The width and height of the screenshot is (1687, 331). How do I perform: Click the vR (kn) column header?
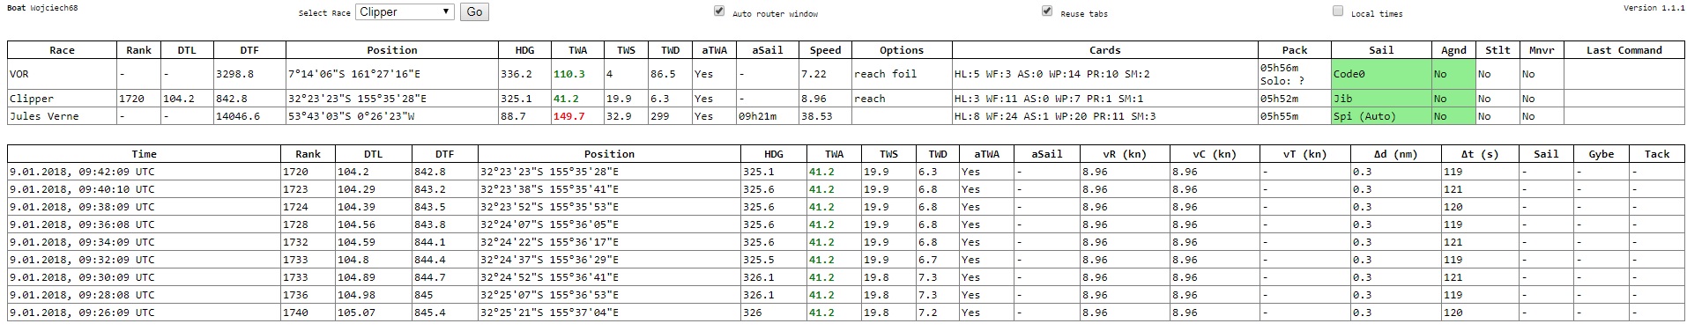click(1125, 154)
